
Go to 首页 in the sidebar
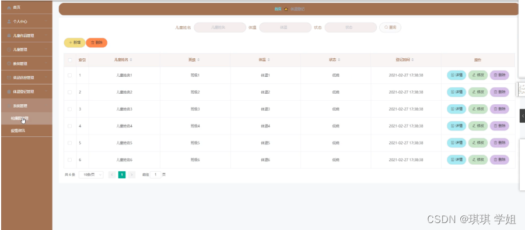[x=26, y=7]
